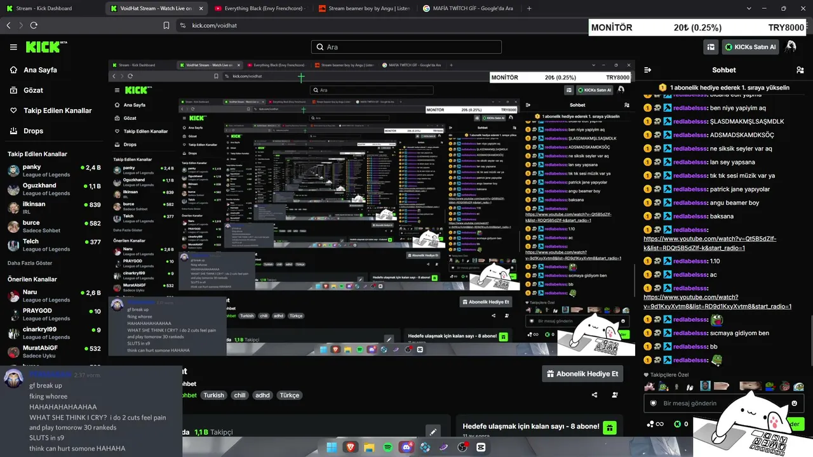813x457 pixels.
Task: Click the 'patrick jane yapıyolar' message in main chat
Action: click(740, 189)
